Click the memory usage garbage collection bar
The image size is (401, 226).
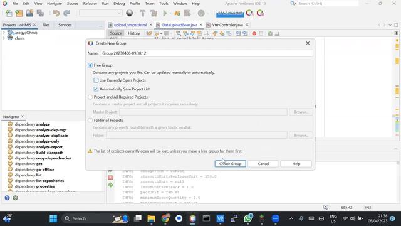230,14
